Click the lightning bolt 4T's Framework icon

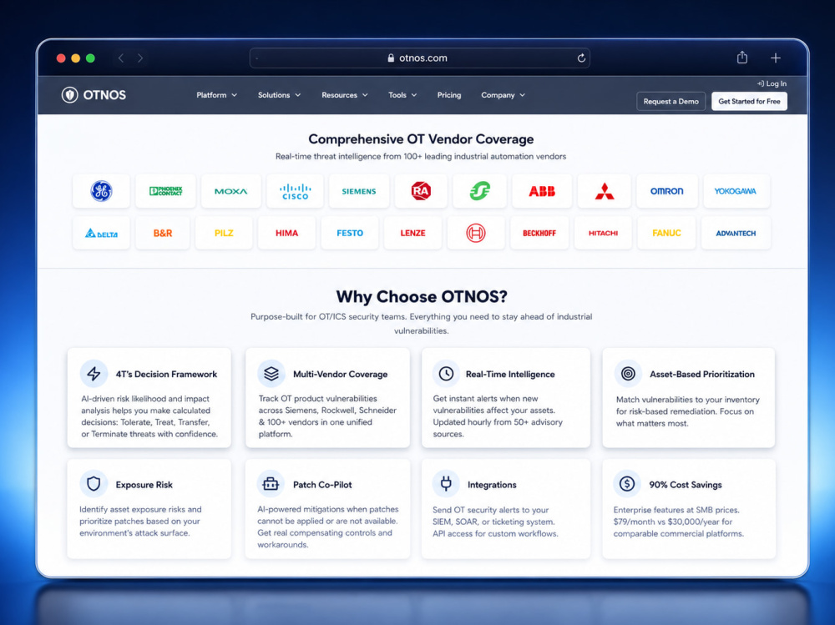tap(94, 374)
